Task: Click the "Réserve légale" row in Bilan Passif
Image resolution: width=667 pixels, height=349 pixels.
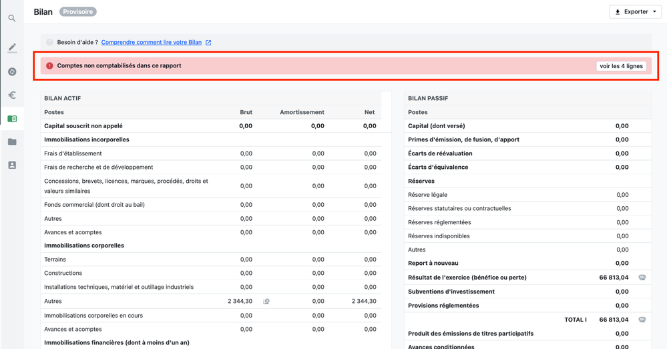Action: pyautogui.click(x=427, y=195)
